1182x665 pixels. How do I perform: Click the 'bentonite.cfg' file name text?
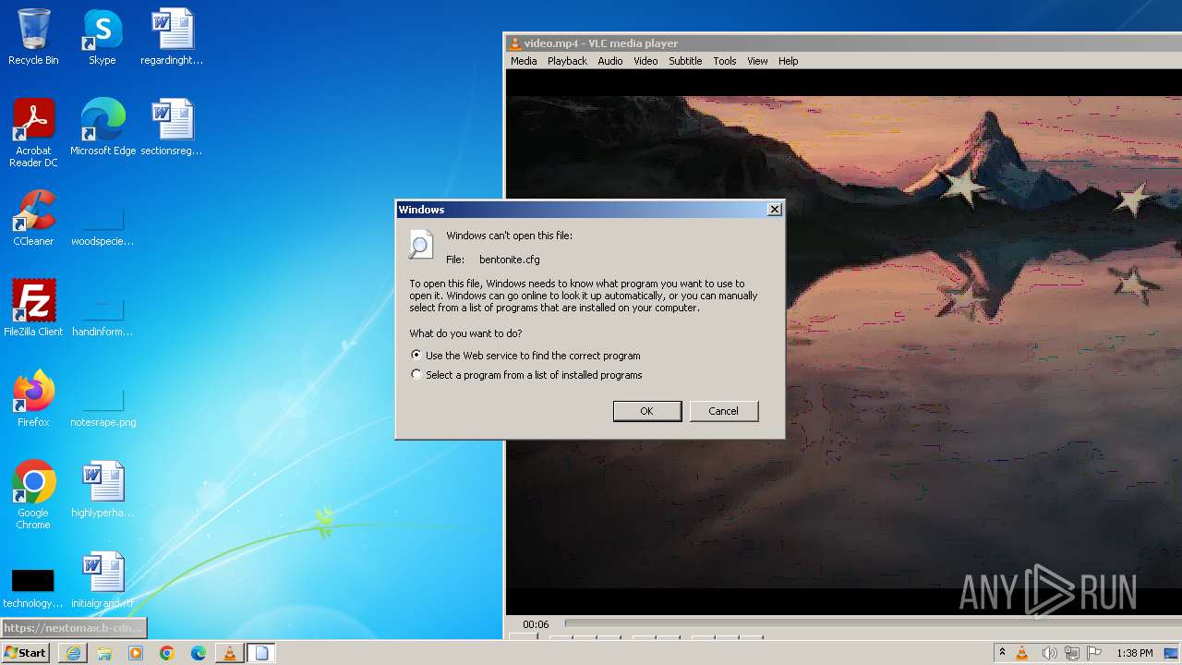[510, 260]
